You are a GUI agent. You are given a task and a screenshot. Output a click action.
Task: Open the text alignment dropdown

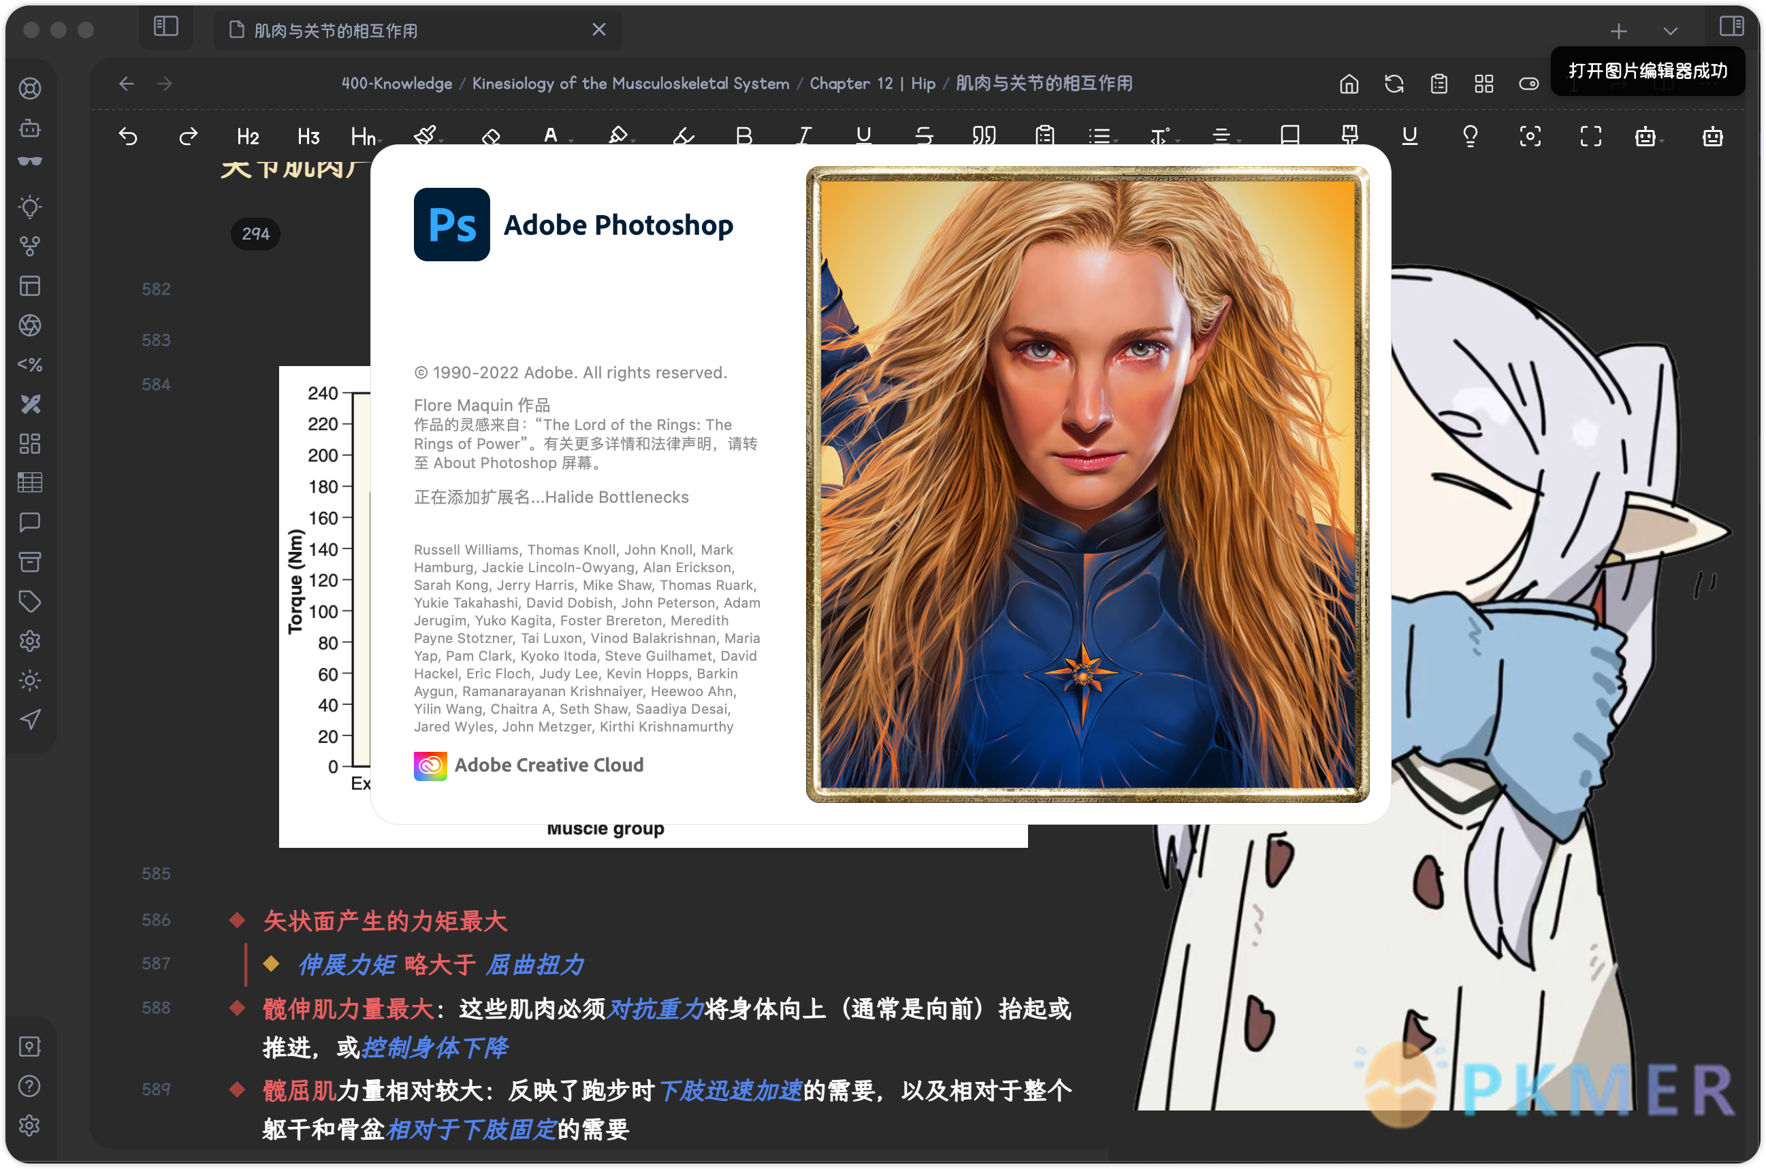point(1225,137)
